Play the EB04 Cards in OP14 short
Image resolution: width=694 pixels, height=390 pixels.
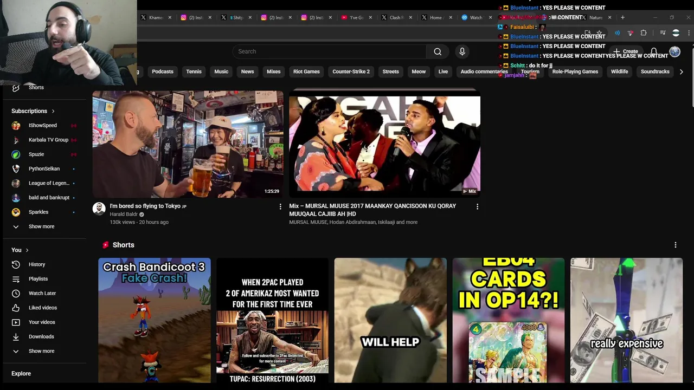click(509, 321)
